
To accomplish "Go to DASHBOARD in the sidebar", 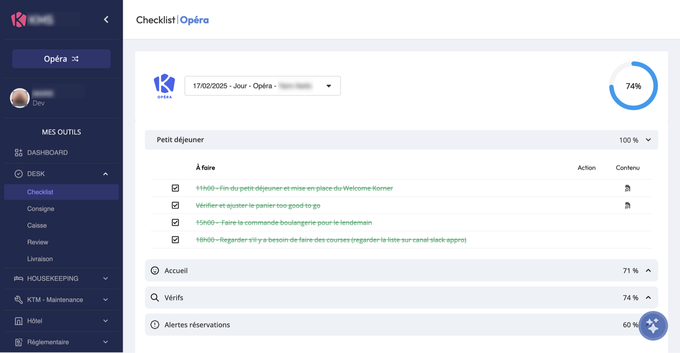I will point(48,152).
